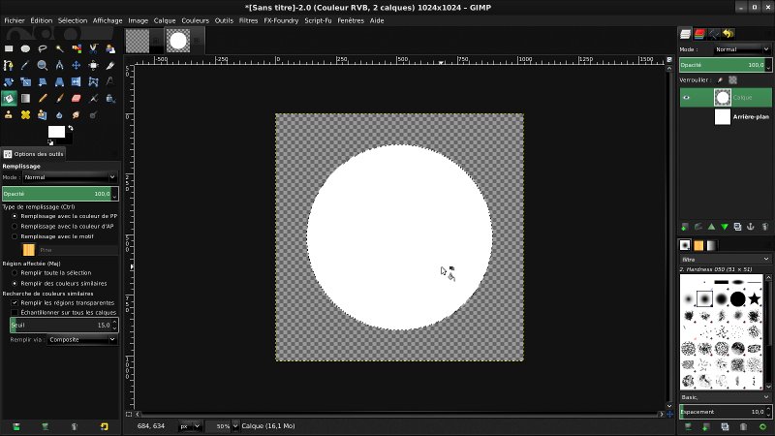Click the anchor layer icon in Layers panel

pos(751,227)
